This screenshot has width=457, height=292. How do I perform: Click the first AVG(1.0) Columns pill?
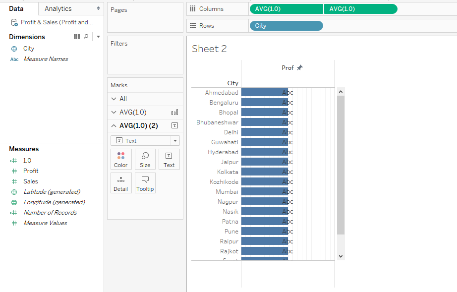286,9
